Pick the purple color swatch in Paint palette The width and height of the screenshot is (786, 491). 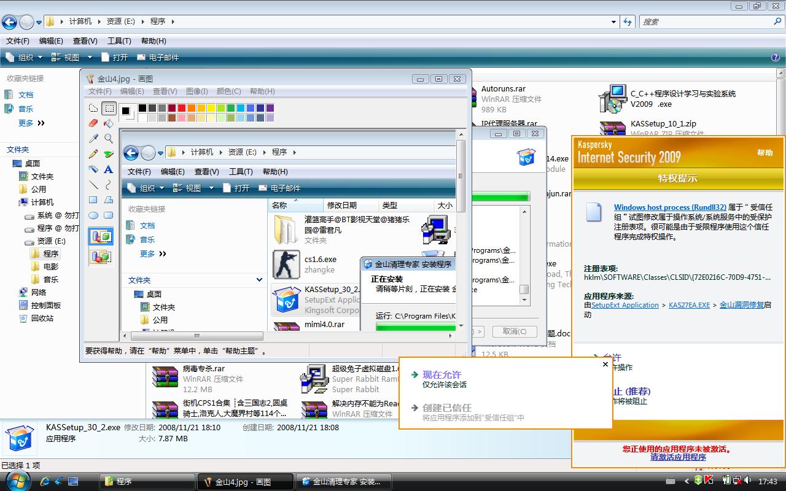pyautogui.click(x=270, y=108)
